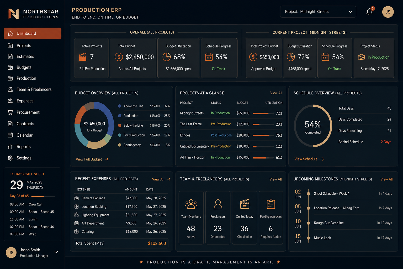Click the Echoes 76% utilization bar
This screenshot has height=269, width=403.
click(263, 136)
